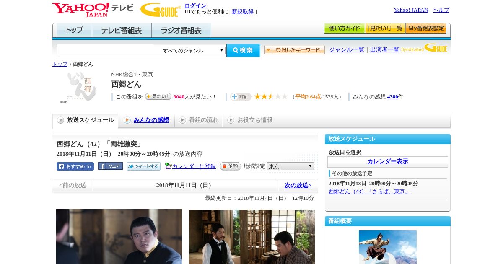Click the 出演者一覧 link
The image size is (503, 264).
point(385,50)
